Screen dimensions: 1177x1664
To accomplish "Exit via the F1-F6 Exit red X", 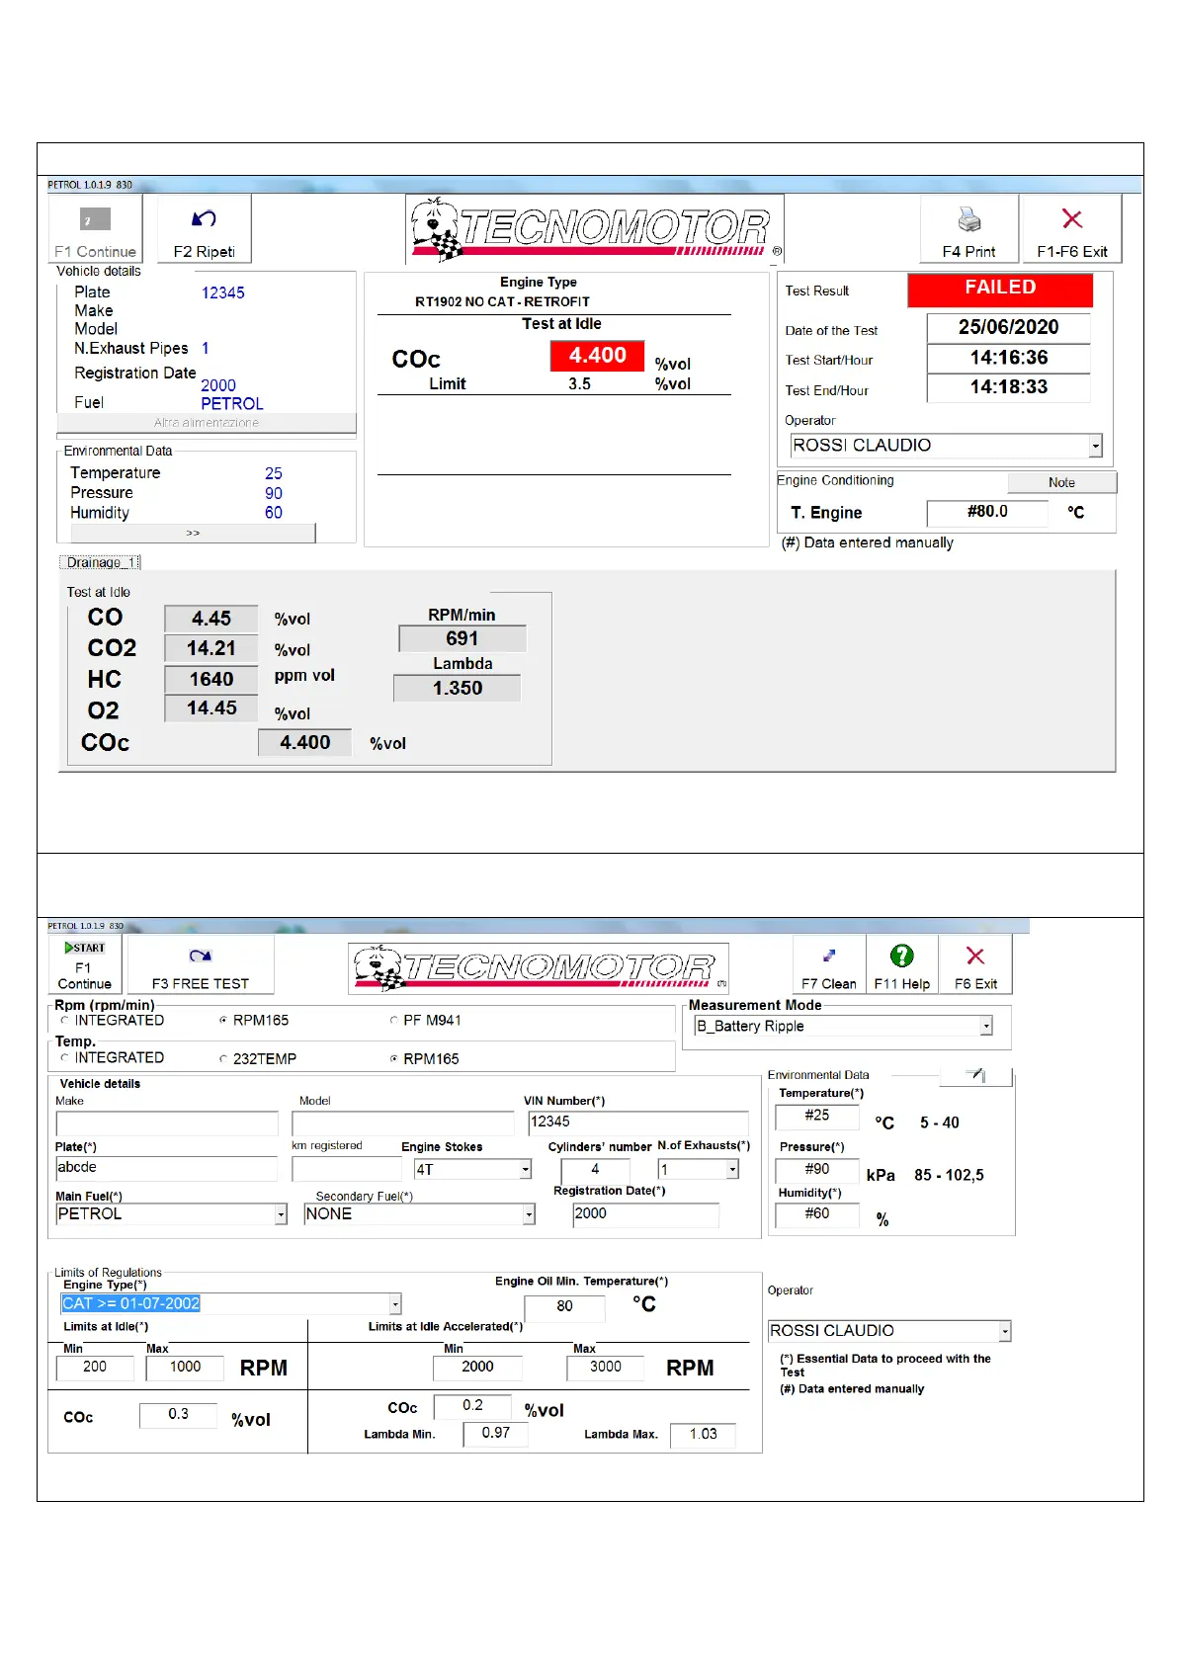I will coord(1071,219).
